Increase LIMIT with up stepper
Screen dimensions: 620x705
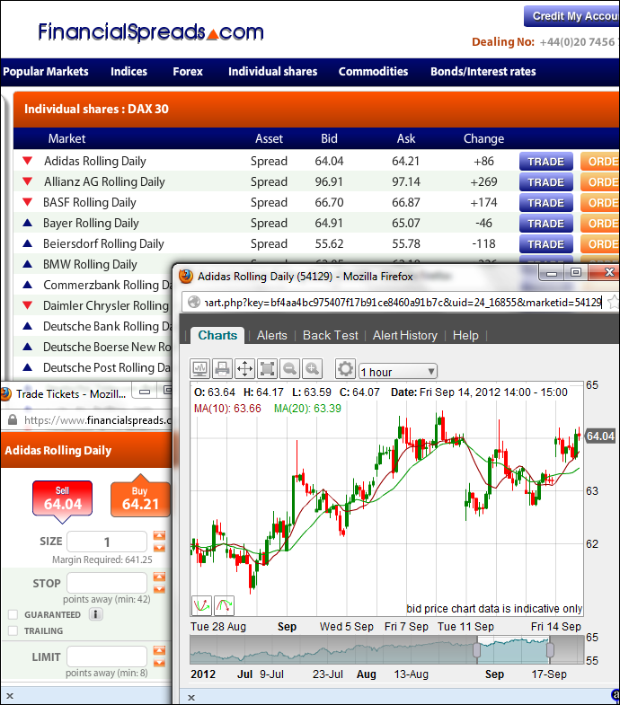[x=159, y=650]
